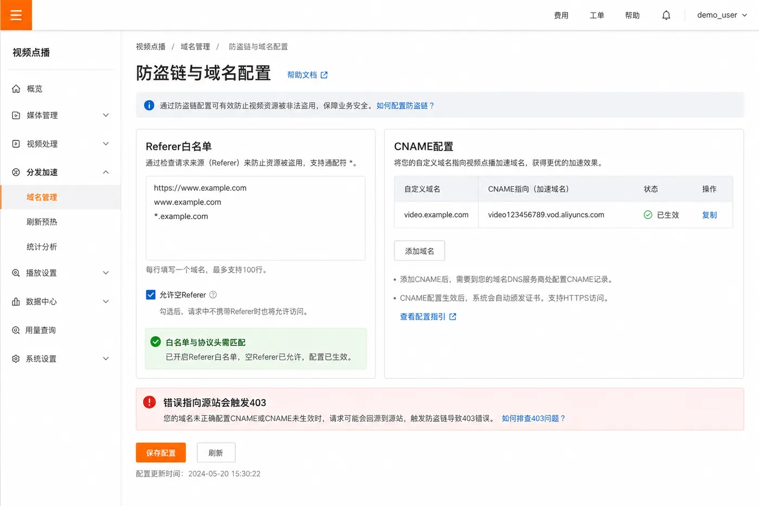This screenshot has height=506, width=759.
Task: Click the question mark beside 允许空Referer
Action: point(213,294)
